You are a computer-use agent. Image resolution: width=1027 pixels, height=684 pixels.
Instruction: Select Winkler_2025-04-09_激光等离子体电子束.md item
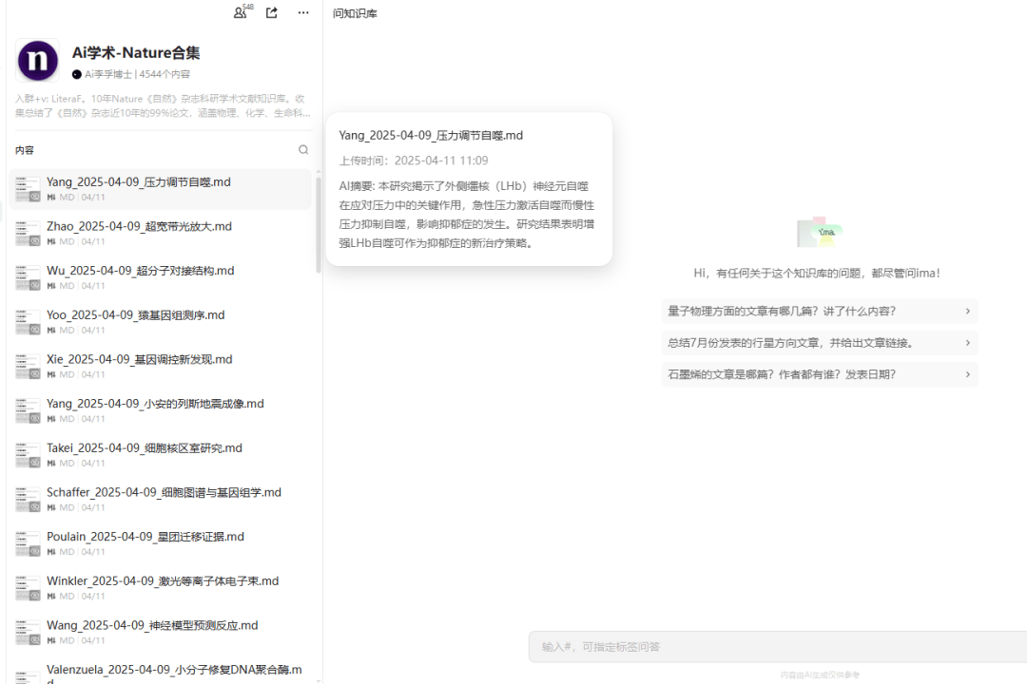click(x=162, y=581)
